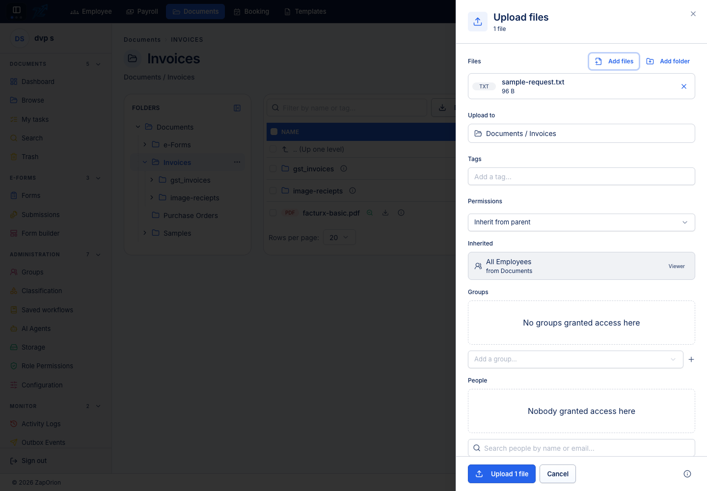Close the Upload files panel

click(x=693, y=14)
